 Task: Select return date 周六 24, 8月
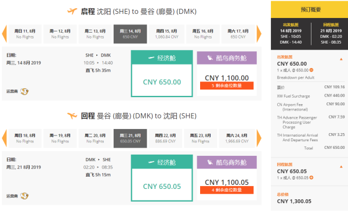237,138
